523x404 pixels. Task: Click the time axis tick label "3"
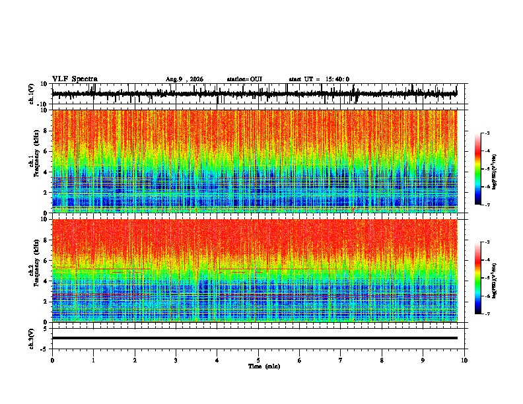pos(176,360)
